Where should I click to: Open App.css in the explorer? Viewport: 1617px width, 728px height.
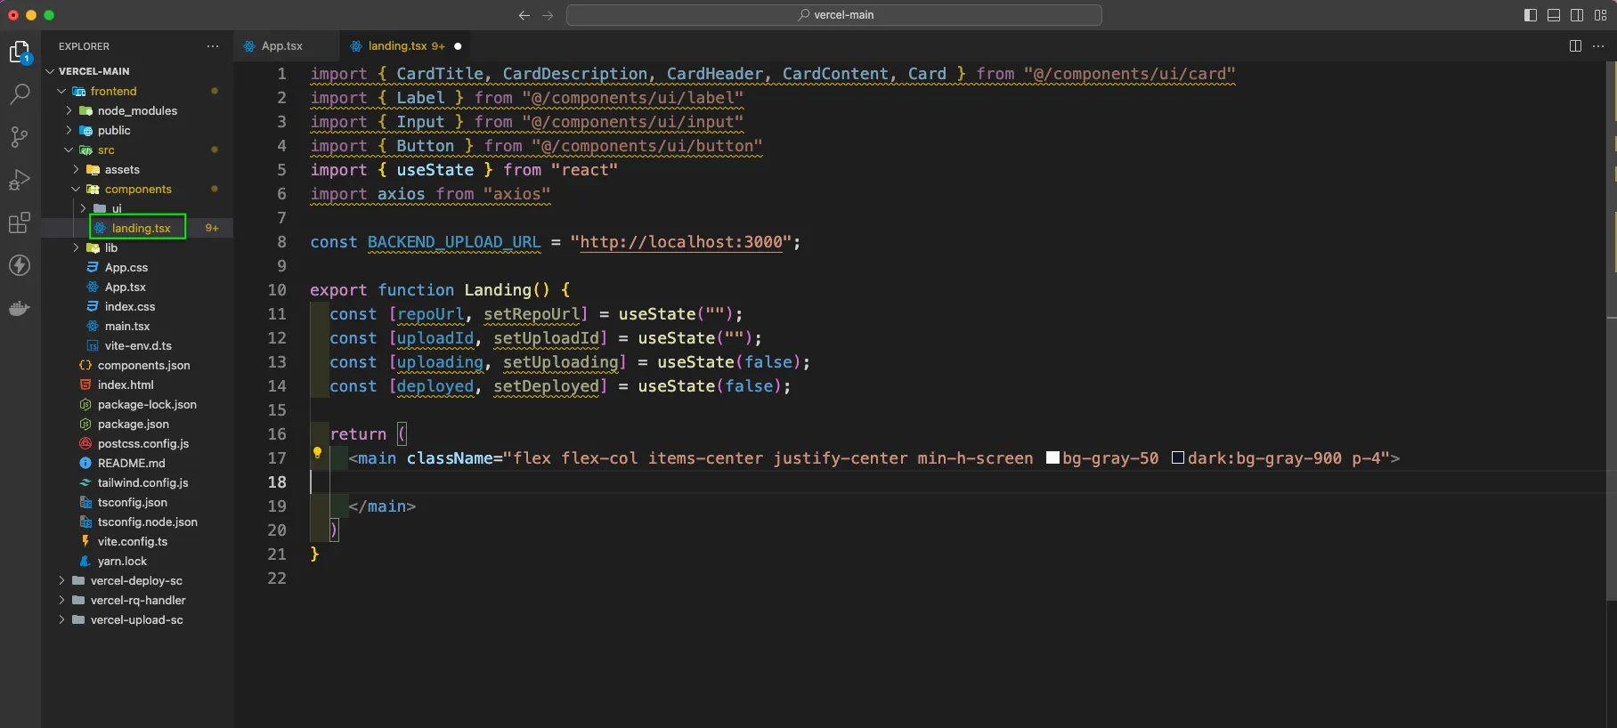click(126, 267)
